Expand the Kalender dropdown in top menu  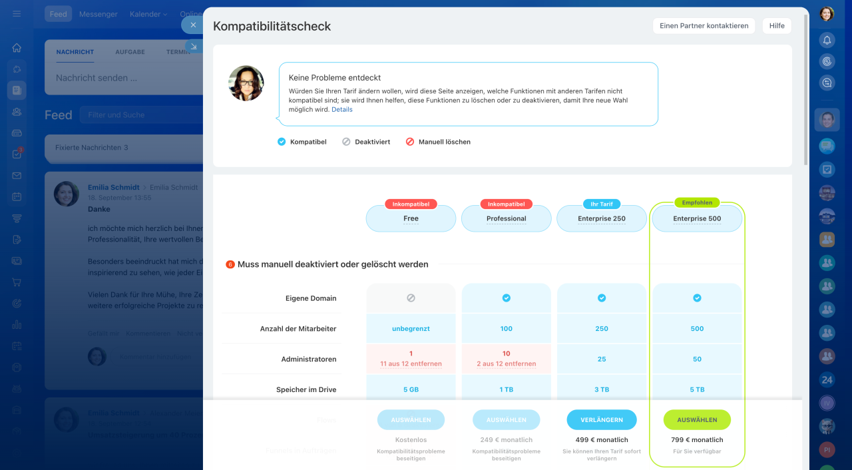(148, 14)
